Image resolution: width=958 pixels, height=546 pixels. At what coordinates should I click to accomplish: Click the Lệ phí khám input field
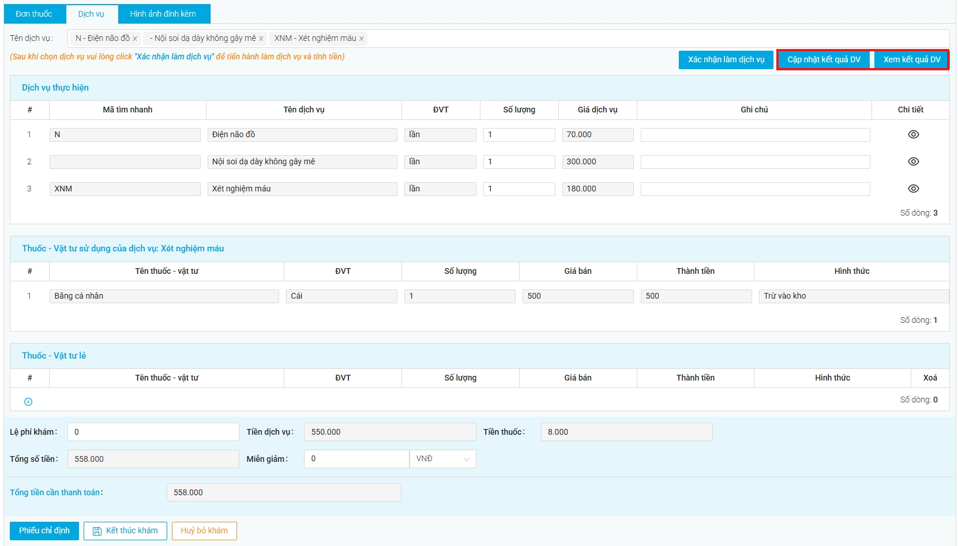coord(153,432)
